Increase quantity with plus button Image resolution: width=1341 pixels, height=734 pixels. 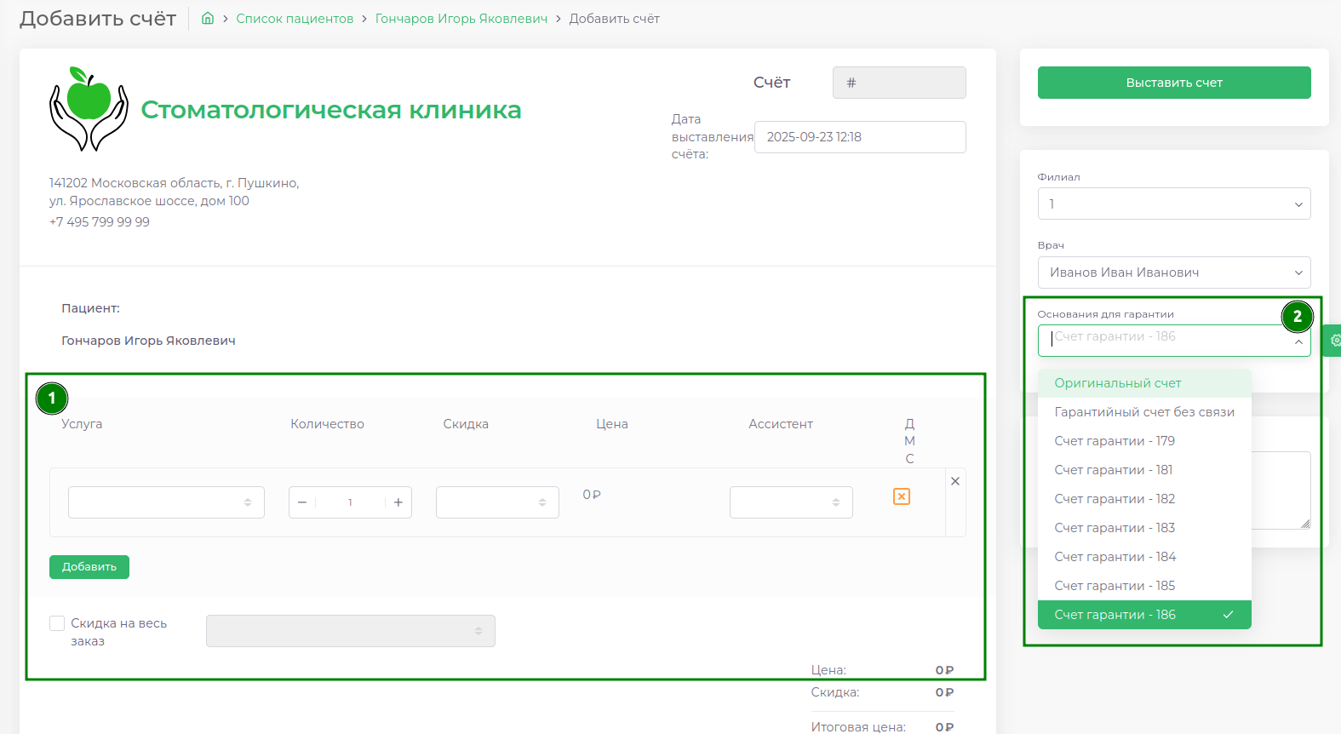click(398, 502)
